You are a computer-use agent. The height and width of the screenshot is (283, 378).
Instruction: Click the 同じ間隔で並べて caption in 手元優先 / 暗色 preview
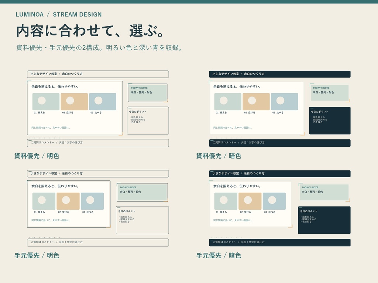point(233,220)
